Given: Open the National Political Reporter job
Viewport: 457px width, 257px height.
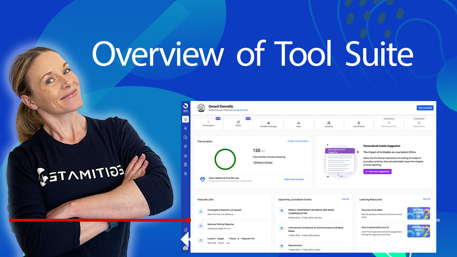Looking at the screenshot, I should click(x=221, y=224).
